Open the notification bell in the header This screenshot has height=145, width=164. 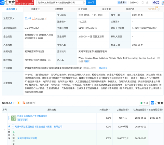coord(147,2)
